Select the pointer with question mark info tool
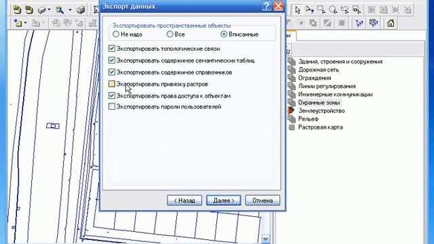Image resolution: width=434 pixels, height=244 pixels. point(309,10)
